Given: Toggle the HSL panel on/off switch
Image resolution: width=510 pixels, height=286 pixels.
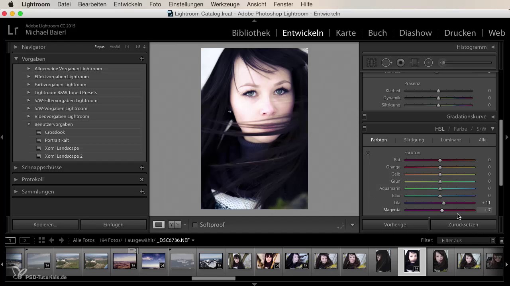Looking at the screenshot, I should (364, 129).
